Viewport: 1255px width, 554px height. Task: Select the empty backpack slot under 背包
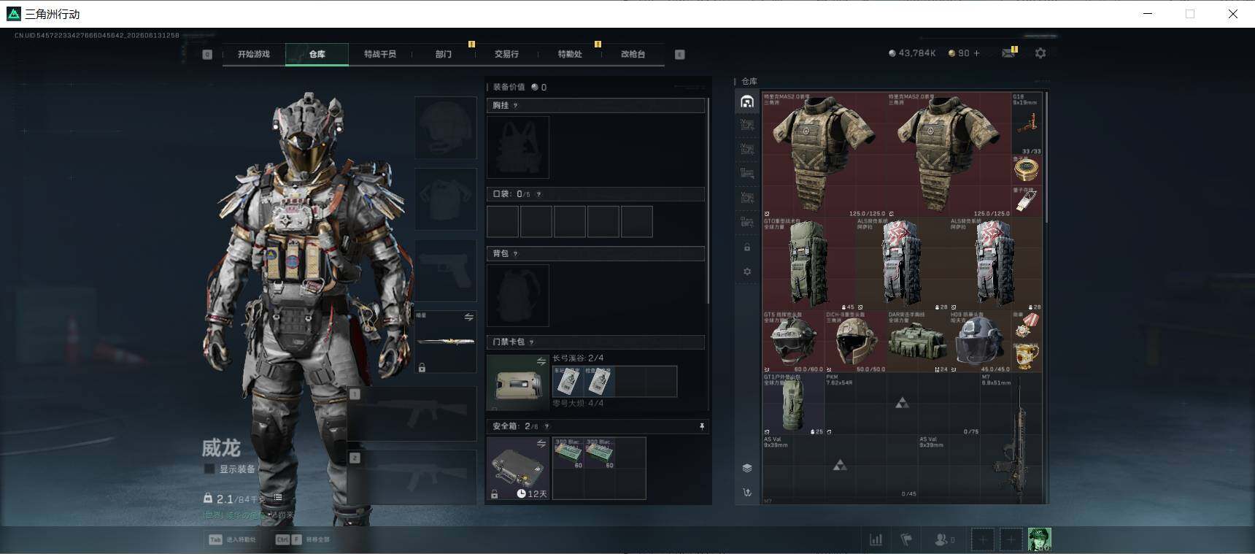(518, 295)
